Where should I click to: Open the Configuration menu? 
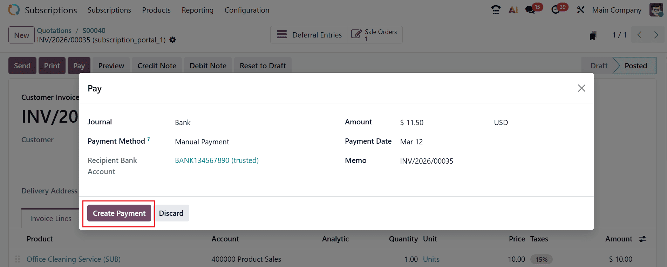coord(247,10)
